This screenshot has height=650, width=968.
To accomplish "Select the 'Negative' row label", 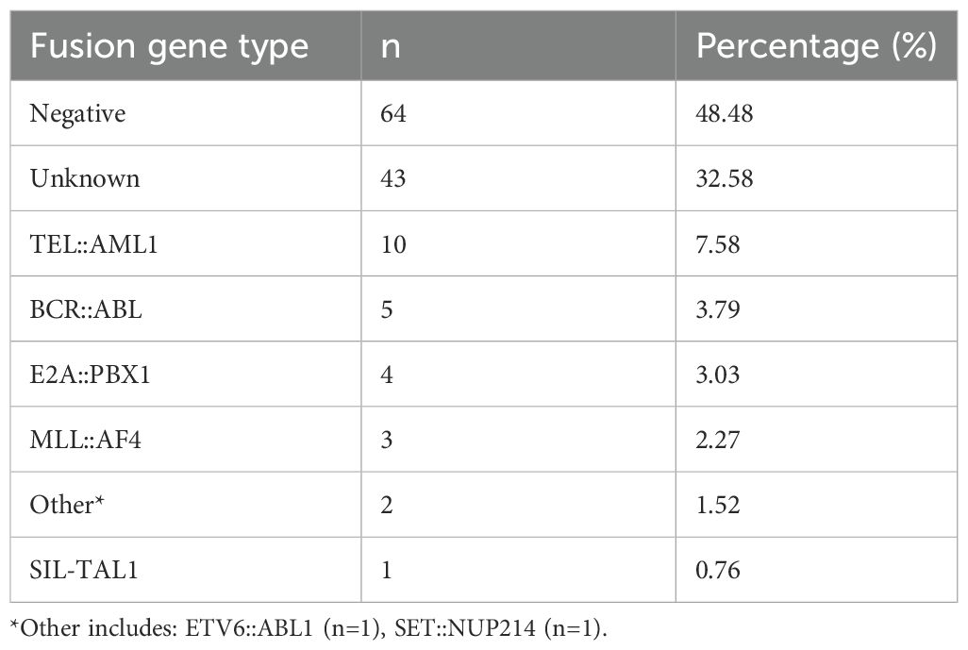I will pyautogui.click(x=77, y=114).
